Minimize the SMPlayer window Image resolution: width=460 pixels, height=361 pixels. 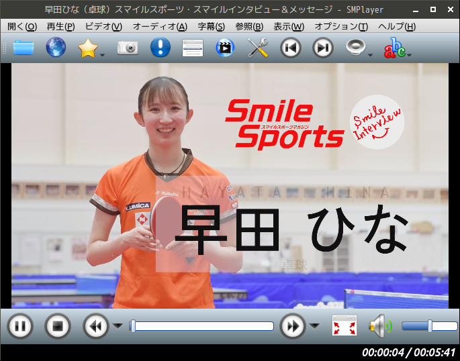click(x=416, y=10)
